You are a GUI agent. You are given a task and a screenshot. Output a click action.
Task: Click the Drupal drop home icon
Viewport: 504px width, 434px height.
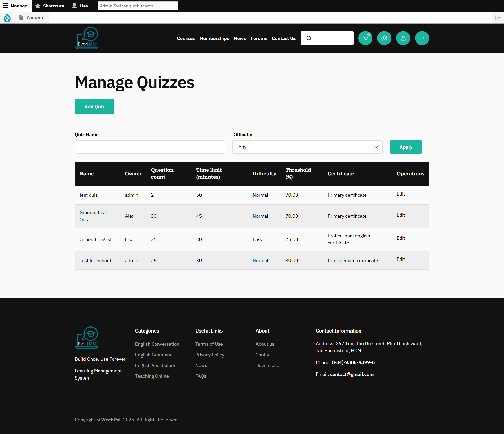[7, 18]
